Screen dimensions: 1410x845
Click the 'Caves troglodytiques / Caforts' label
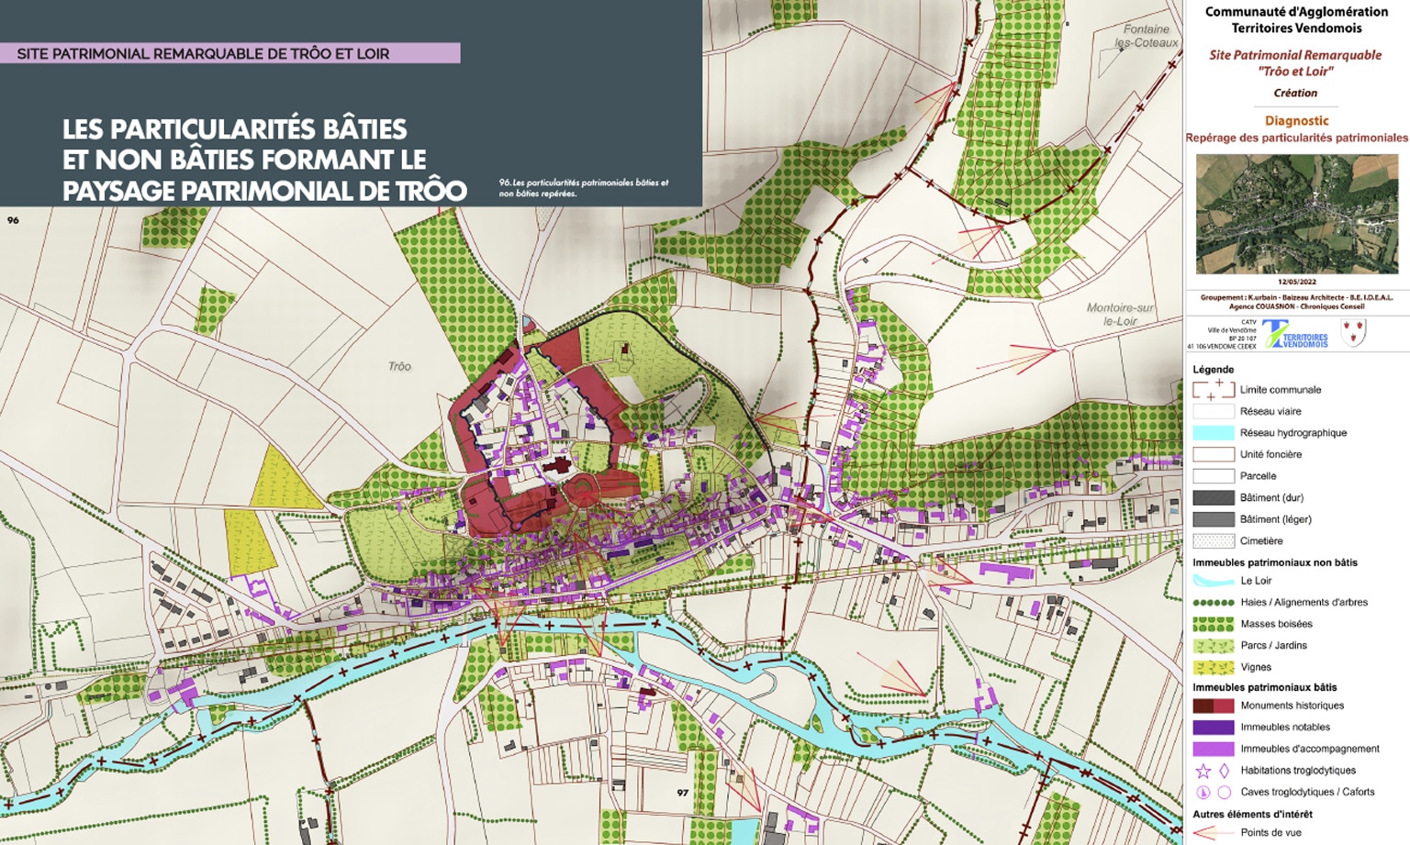pos(1307,792)
